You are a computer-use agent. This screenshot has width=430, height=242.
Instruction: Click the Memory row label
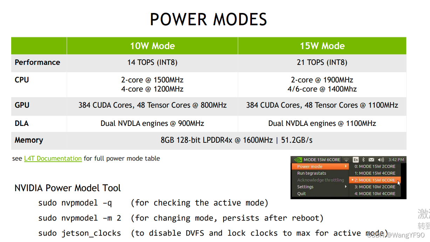click(29, 140)
